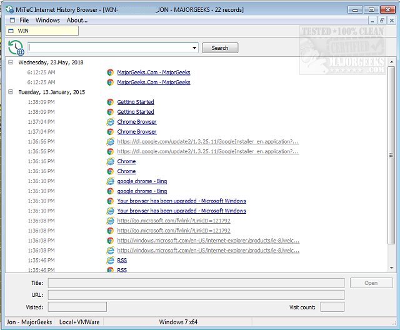Click inside the search text field
Screen dimensions: 400x330
(109, 48)
